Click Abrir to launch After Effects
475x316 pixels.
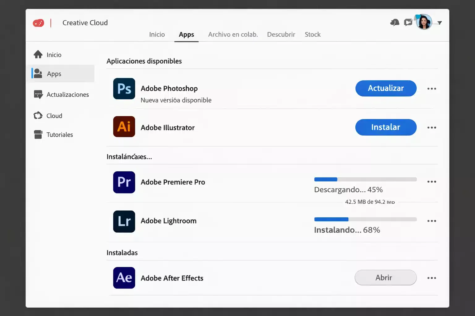pos(385,277)
